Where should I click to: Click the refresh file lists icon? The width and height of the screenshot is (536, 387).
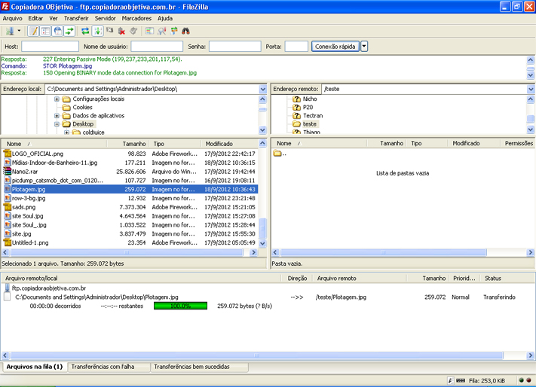[x=85, y=31]
